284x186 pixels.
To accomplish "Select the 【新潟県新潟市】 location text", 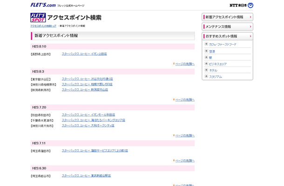I will (41, 90).
